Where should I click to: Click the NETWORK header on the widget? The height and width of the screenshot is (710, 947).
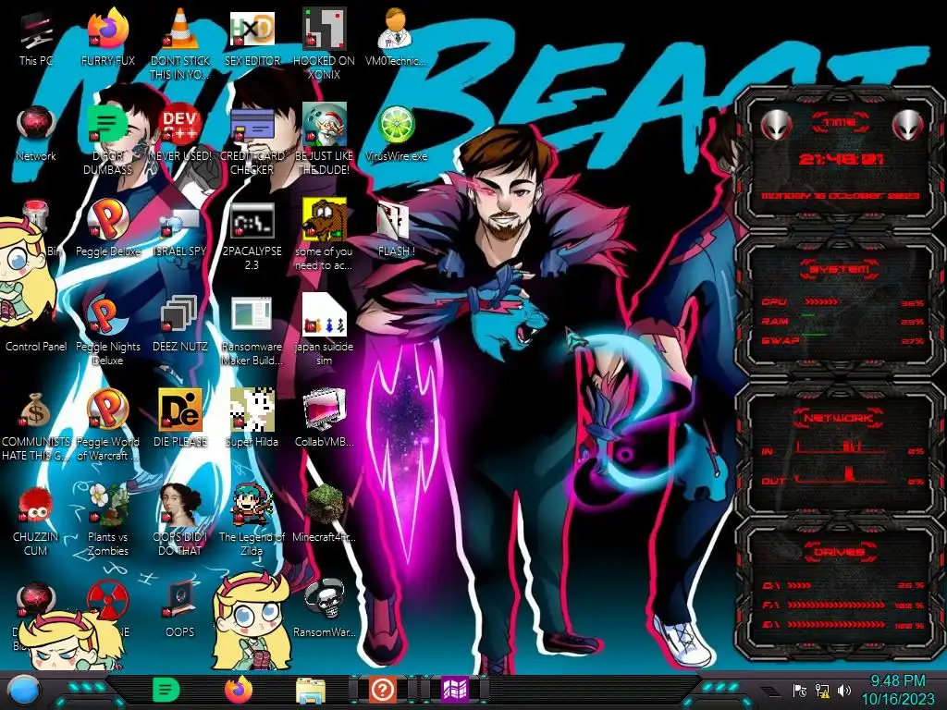[x=838, y=417]
